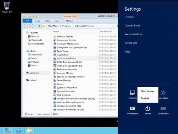The height and width of the screenshot is (134, 178).
Task: Open the Network icon in Settings charm
Action: coord(132,94)
